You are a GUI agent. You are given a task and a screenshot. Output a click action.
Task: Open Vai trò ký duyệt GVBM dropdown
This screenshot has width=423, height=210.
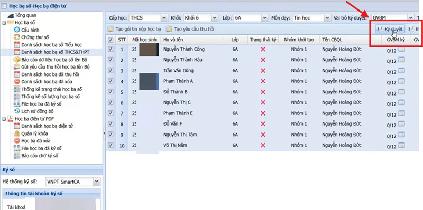[411, 18]
